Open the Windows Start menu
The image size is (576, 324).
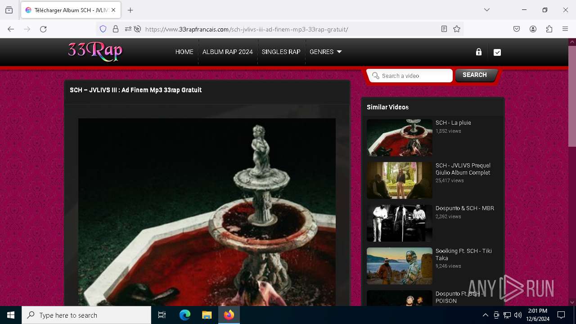[x=11, y=315]
